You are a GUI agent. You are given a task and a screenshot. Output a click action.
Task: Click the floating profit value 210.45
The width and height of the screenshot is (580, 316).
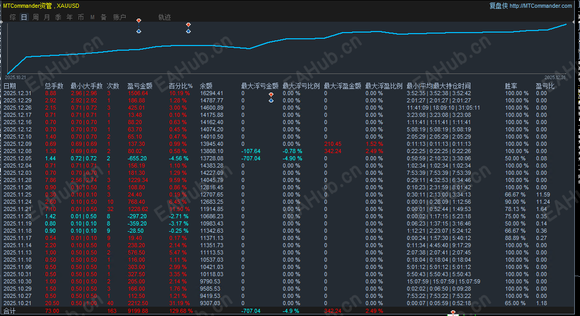tap(333, 144)
